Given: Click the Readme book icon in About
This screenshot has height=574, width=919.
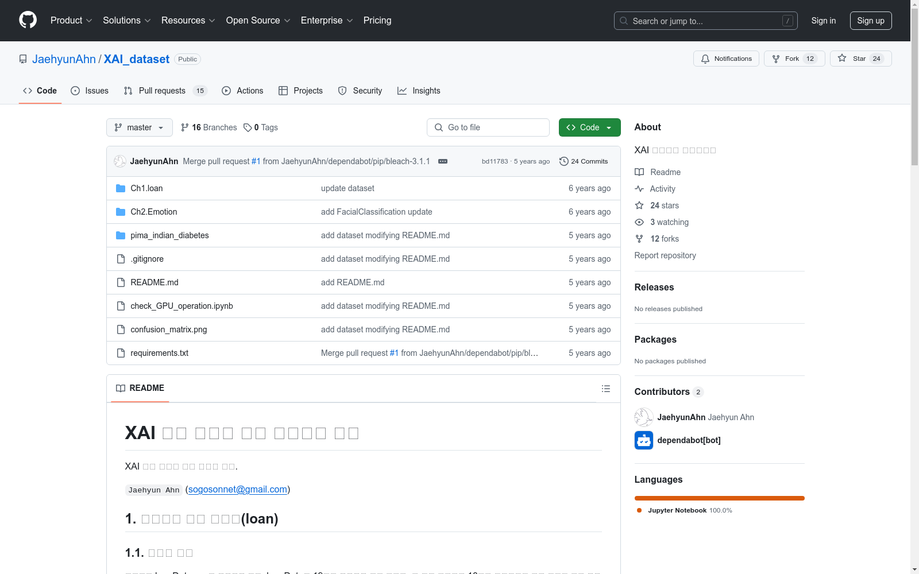Looking at the screenshot, I should [639, 172].
